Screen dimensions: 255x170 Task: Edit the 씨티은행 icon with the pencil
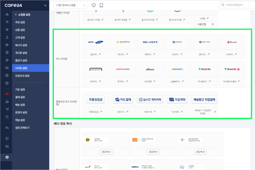(x=154, y=81)
